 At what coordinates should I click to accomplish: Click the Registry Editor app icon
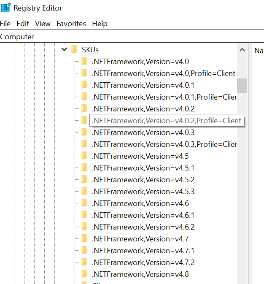[6, 8]
